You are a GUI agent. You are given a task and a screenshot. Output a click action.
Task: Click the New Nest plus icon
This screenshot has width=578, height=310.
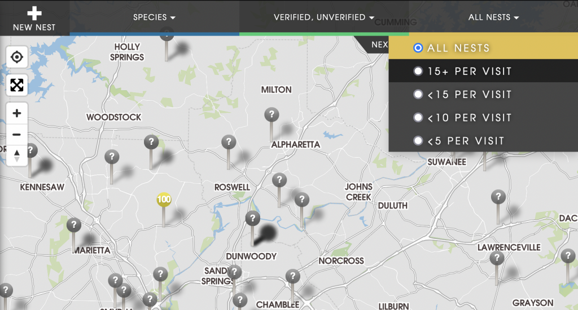[34, 14]
